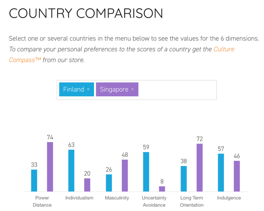Select Finland's Individualism bar (63)
Screen dimensions: 264x211
[x=71, y=171]
